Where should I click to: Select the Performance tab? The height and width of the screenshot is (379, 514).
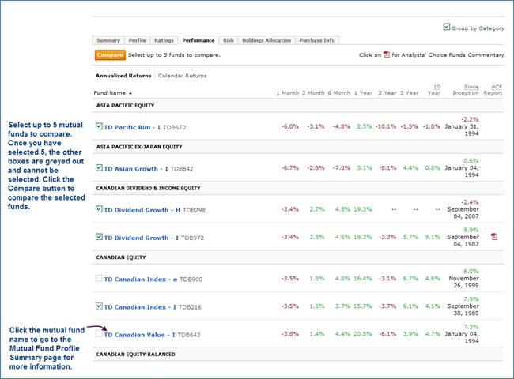[198, 40]
